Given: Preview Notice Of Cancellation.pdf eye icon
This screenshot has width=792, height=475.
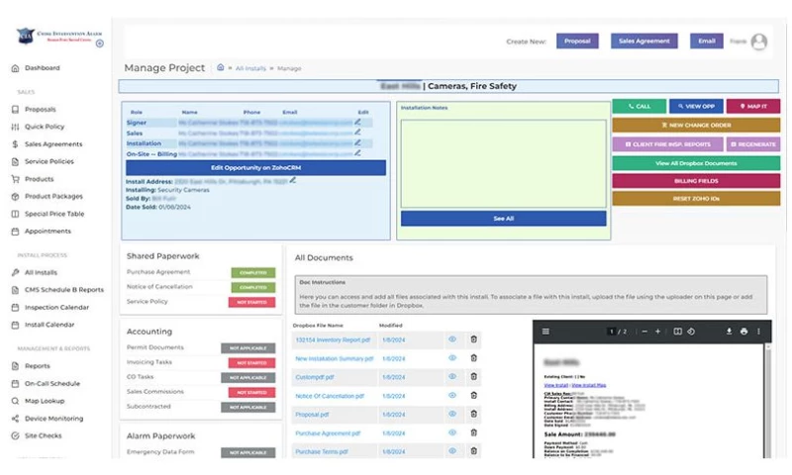Looking at the screenshot, I should 452,396.
